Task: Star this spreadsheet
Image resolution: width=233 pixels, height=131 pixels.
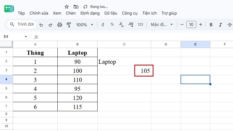Action: pos(67,7)
